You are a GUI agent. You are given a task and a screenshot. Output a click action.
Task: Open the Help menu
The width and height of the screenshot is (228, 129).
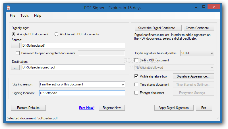click(38, 16)
